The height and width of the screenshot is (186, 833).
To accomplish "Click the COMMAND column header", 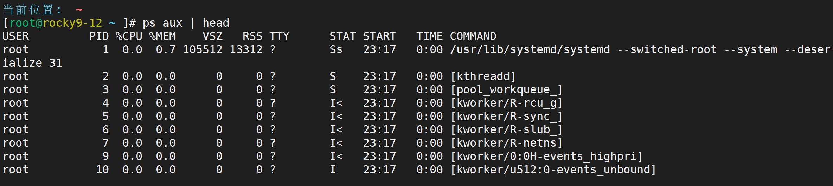I will pos(473,36).
